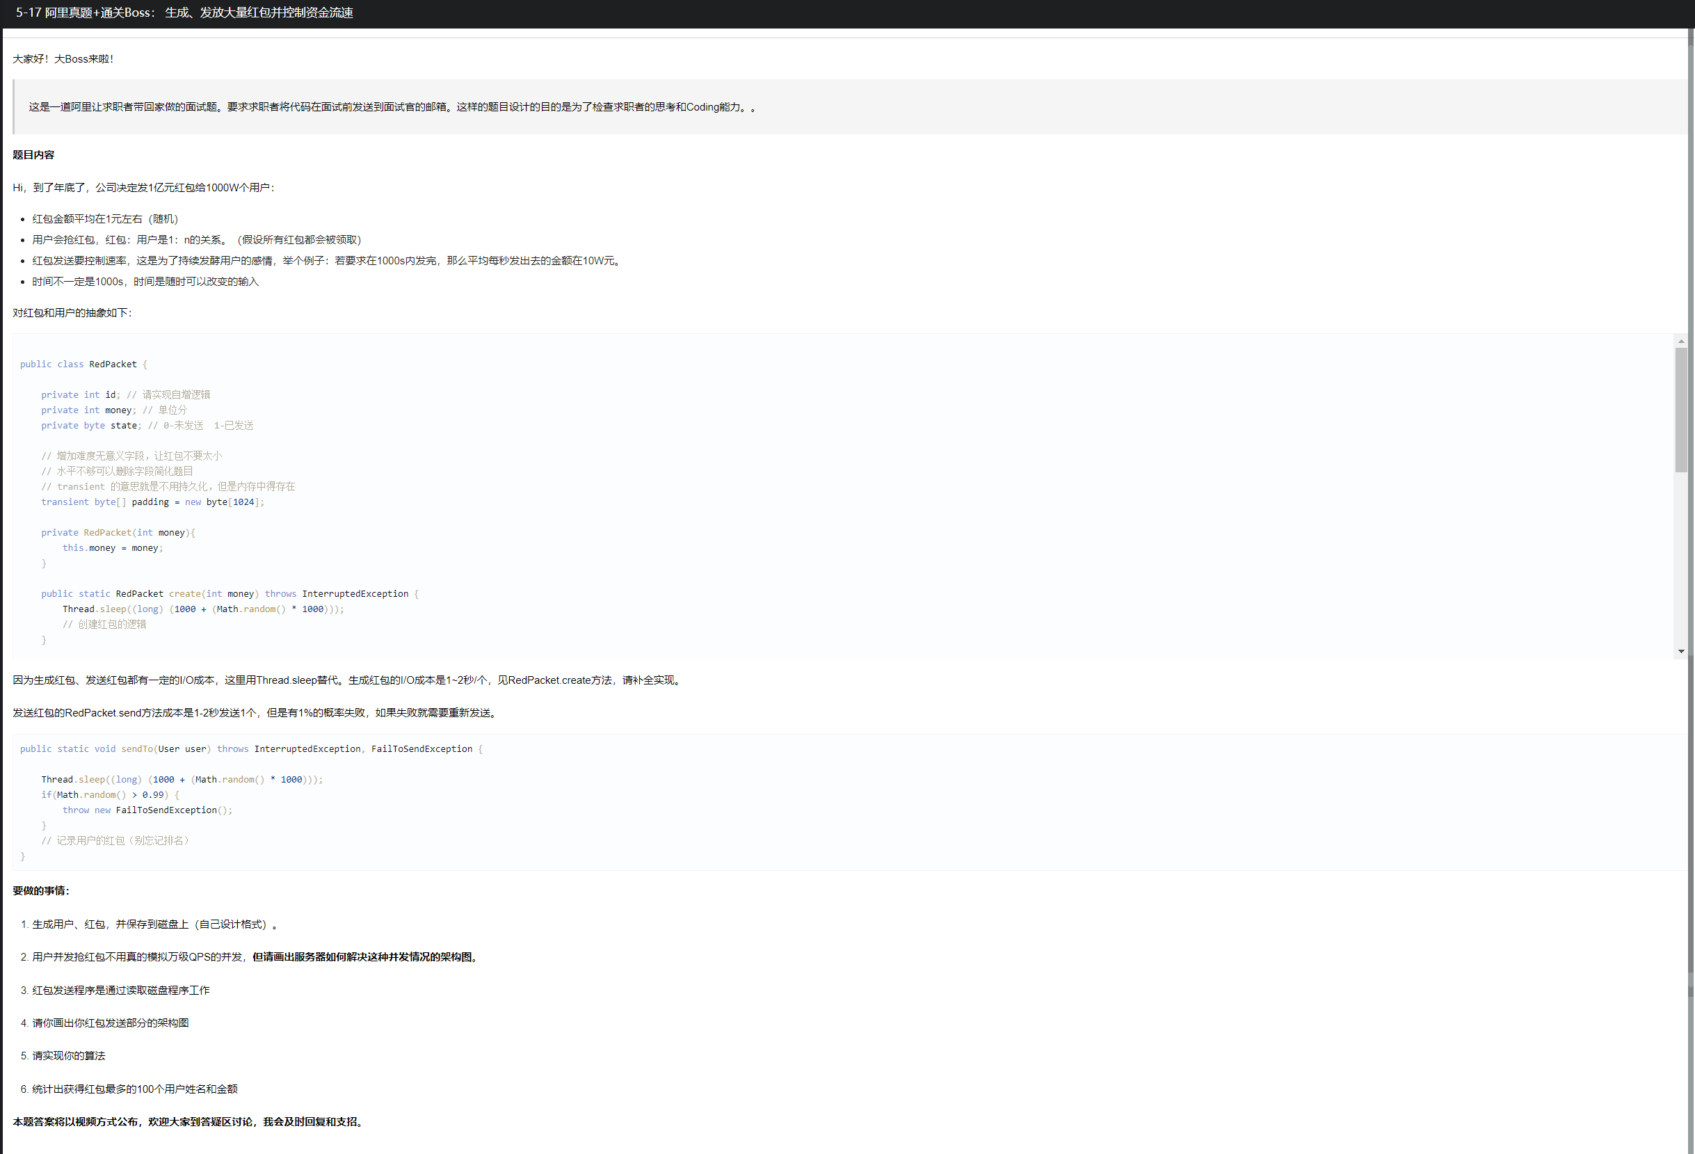Click the code block scrollbar track below thumb

click(x=1680, y=561)
